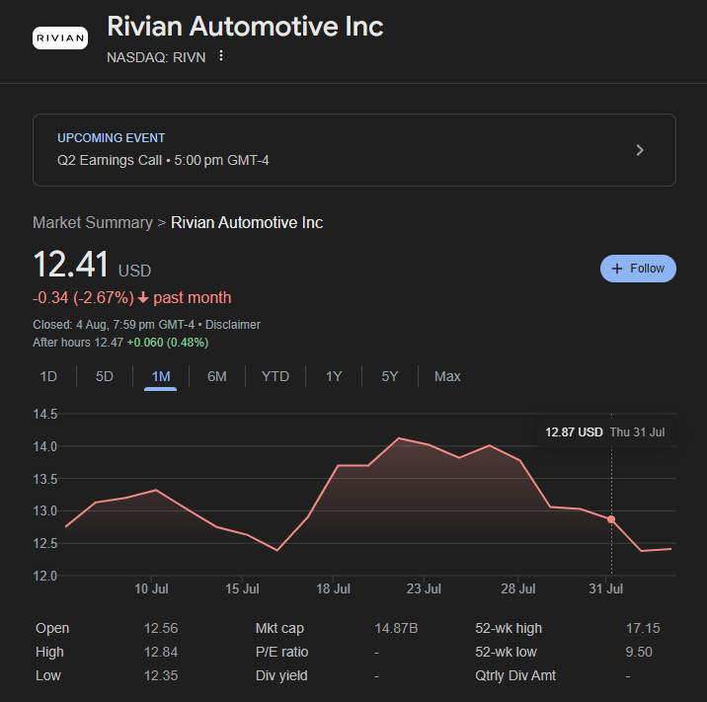
Task: Switch chart to 5D range
Action: point(104,376)
